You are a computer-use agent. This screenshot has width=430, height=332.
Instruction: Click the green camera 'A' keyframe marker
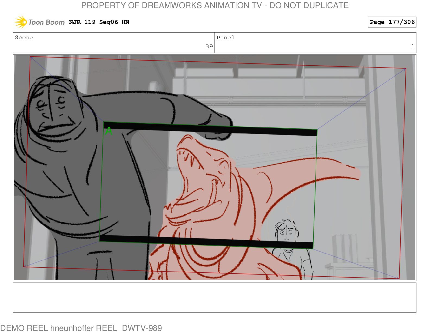pos(109,131)
